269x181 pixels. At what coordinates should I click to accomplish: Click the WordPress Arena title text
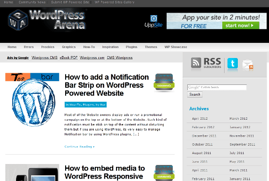coord(57,19)
